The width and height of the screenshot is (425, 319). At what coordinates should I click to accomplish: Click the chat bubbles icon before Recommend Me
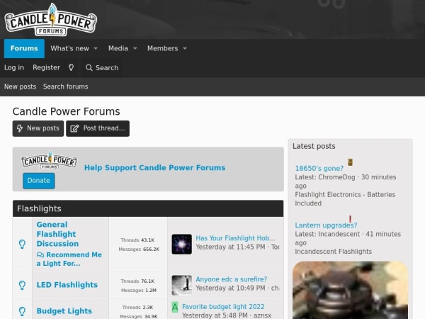[40, 254]
